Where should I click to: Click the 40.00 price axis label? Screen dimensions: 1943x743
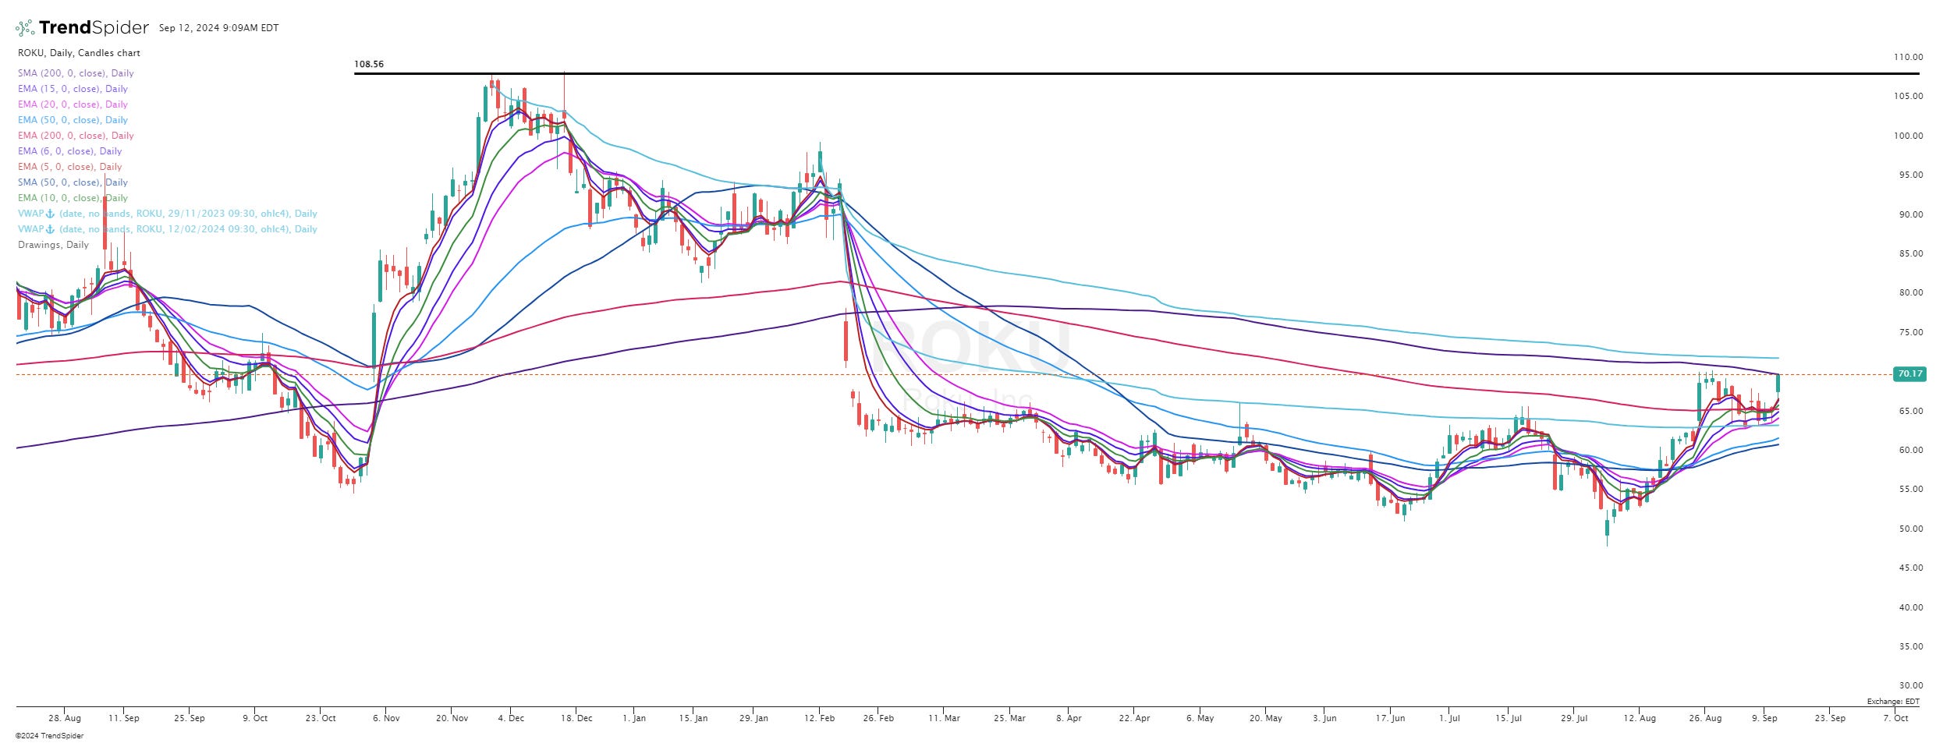[1910, 607]
